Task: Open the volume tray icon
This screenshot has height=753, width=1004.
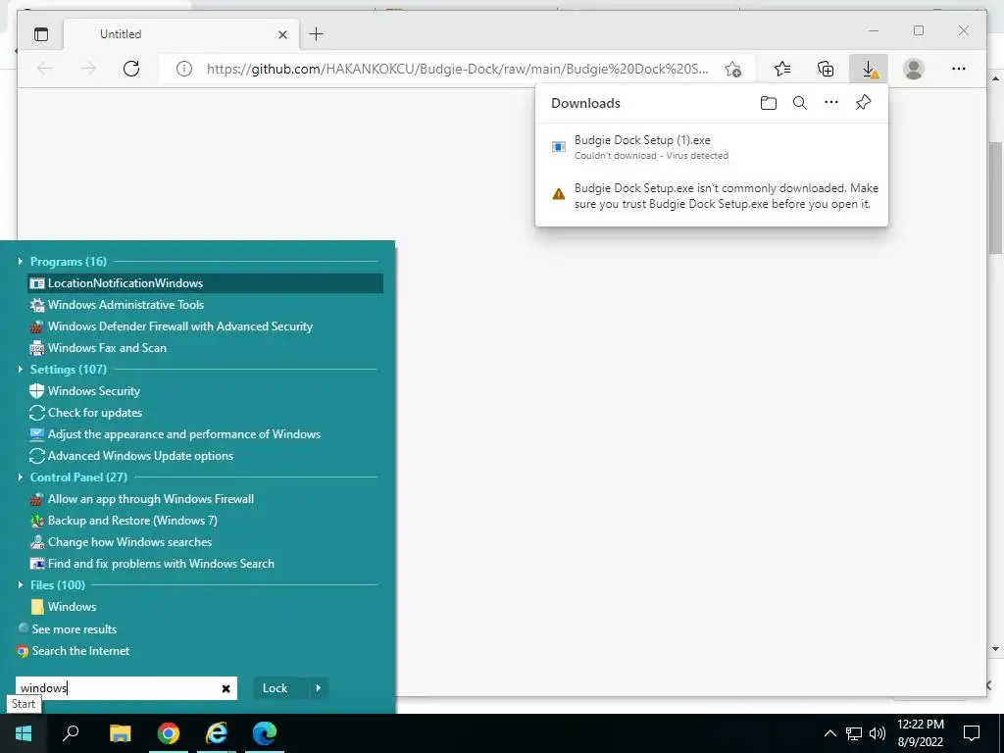Action: [878, 733]
